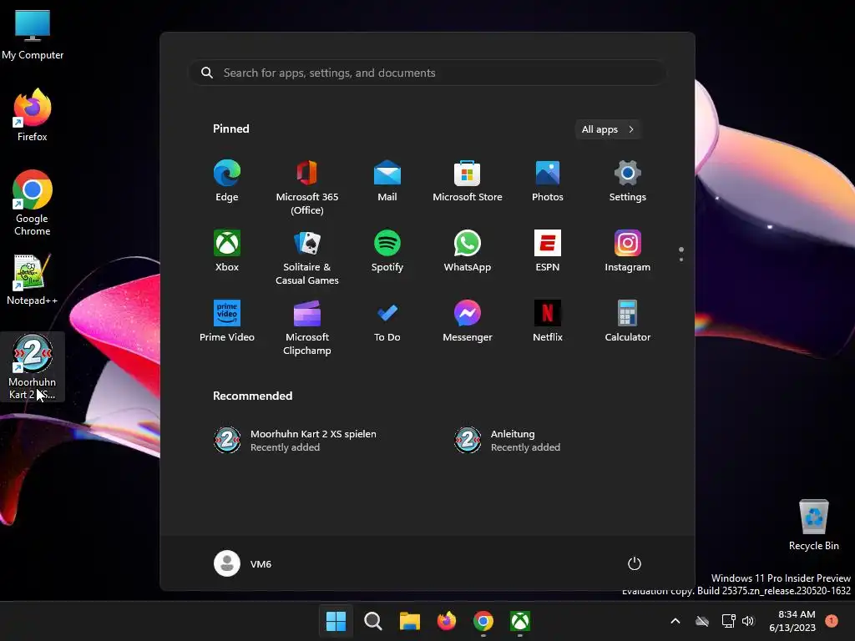Click the Windows Start button on taskbar

pos(336,621)
